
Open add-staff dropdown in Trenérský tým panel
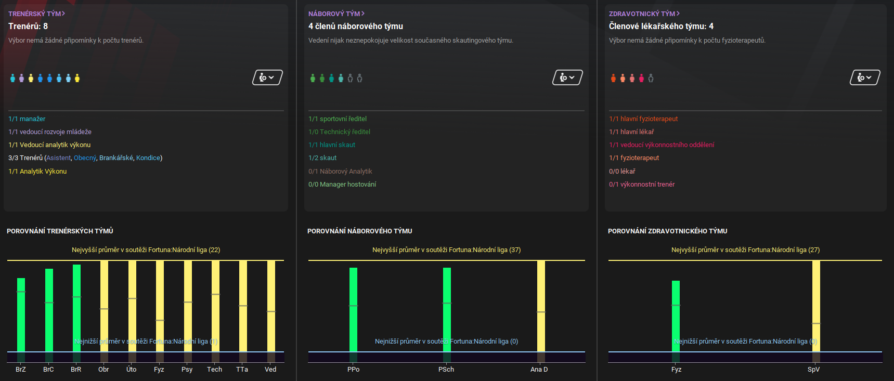267,77
